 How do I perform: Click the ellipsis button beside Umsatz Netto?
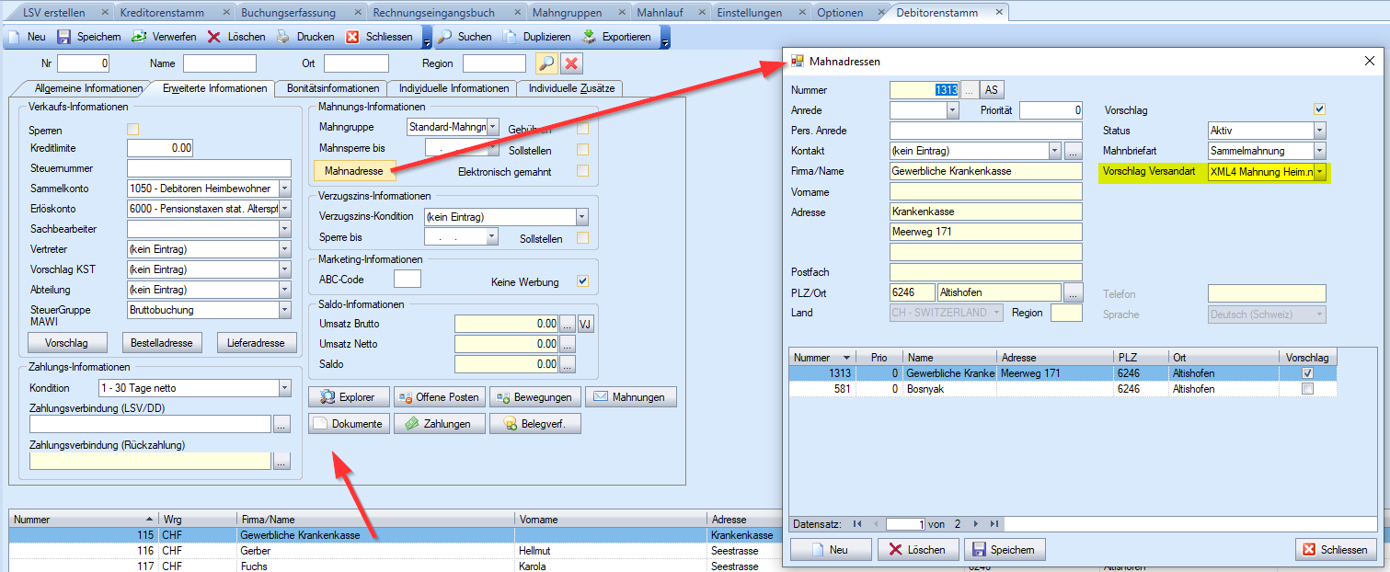coord(568,344)
